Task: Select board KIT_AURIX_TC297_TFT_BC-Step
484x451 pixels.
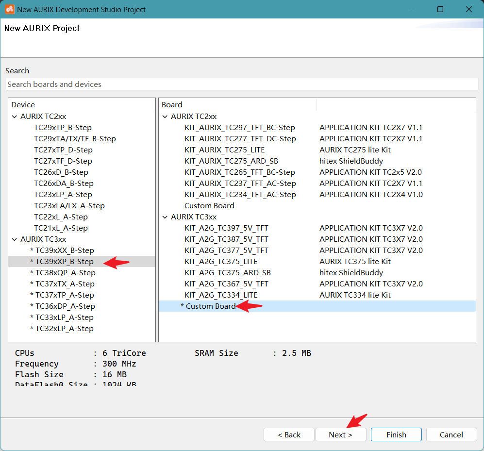Action: click(239, 128)
